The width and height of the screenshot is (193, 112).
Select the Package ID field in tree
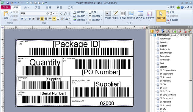pyautogui.click(x=165, y=49)
